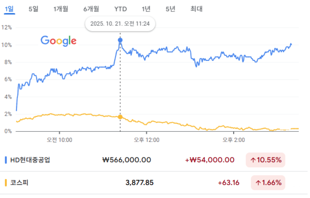This screenshot has height=198, width=310.
Task: Click the 코스피 index name
Action: (x=19, y=182)
